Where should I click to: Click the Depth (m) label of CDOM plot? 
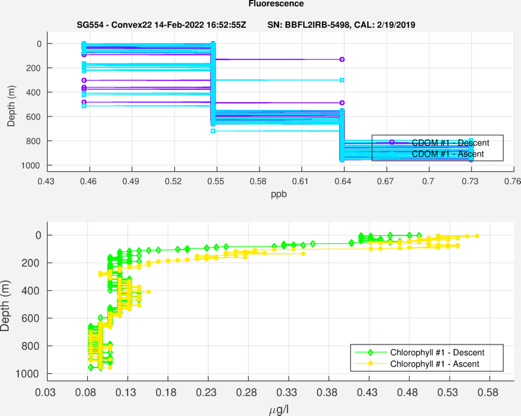(11, 106)
